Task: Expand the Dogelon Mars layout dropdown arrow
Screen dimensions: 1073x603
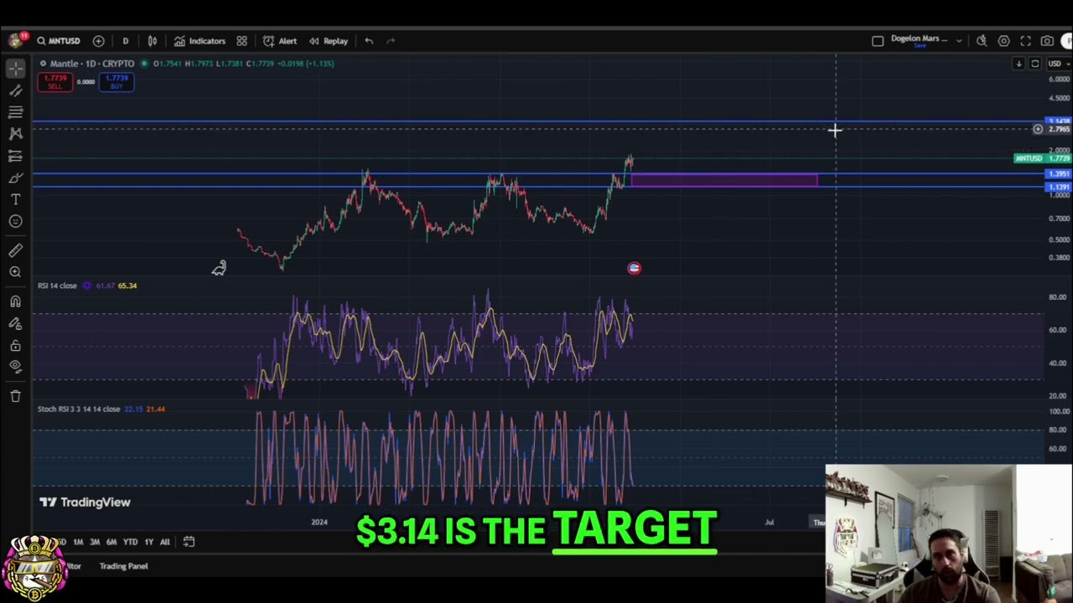Action: click(959, 40)
